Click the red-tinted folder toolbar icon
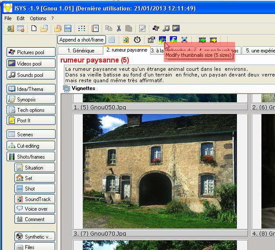Image resolution: width=275 pixels, height=250 pixels. tap(58, 28)
